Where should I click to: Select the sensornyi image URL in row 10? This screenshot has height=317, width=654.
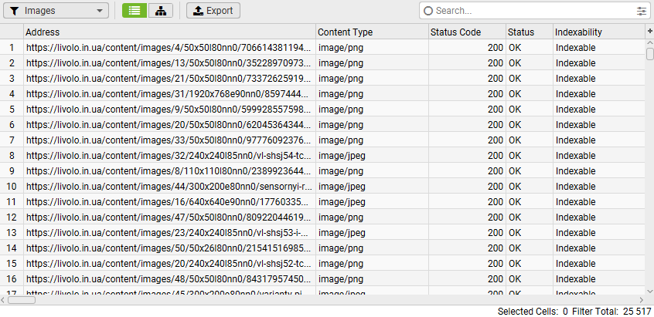pyautogui.click(x=169, y=187)
